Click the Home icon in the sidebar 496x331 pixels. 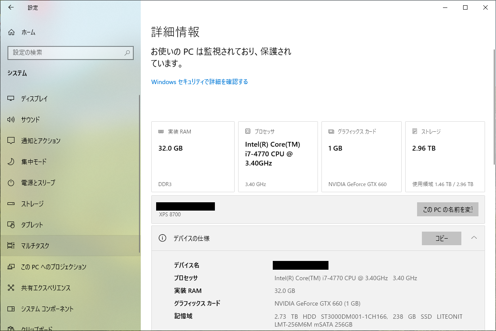[x=11, y=32]
